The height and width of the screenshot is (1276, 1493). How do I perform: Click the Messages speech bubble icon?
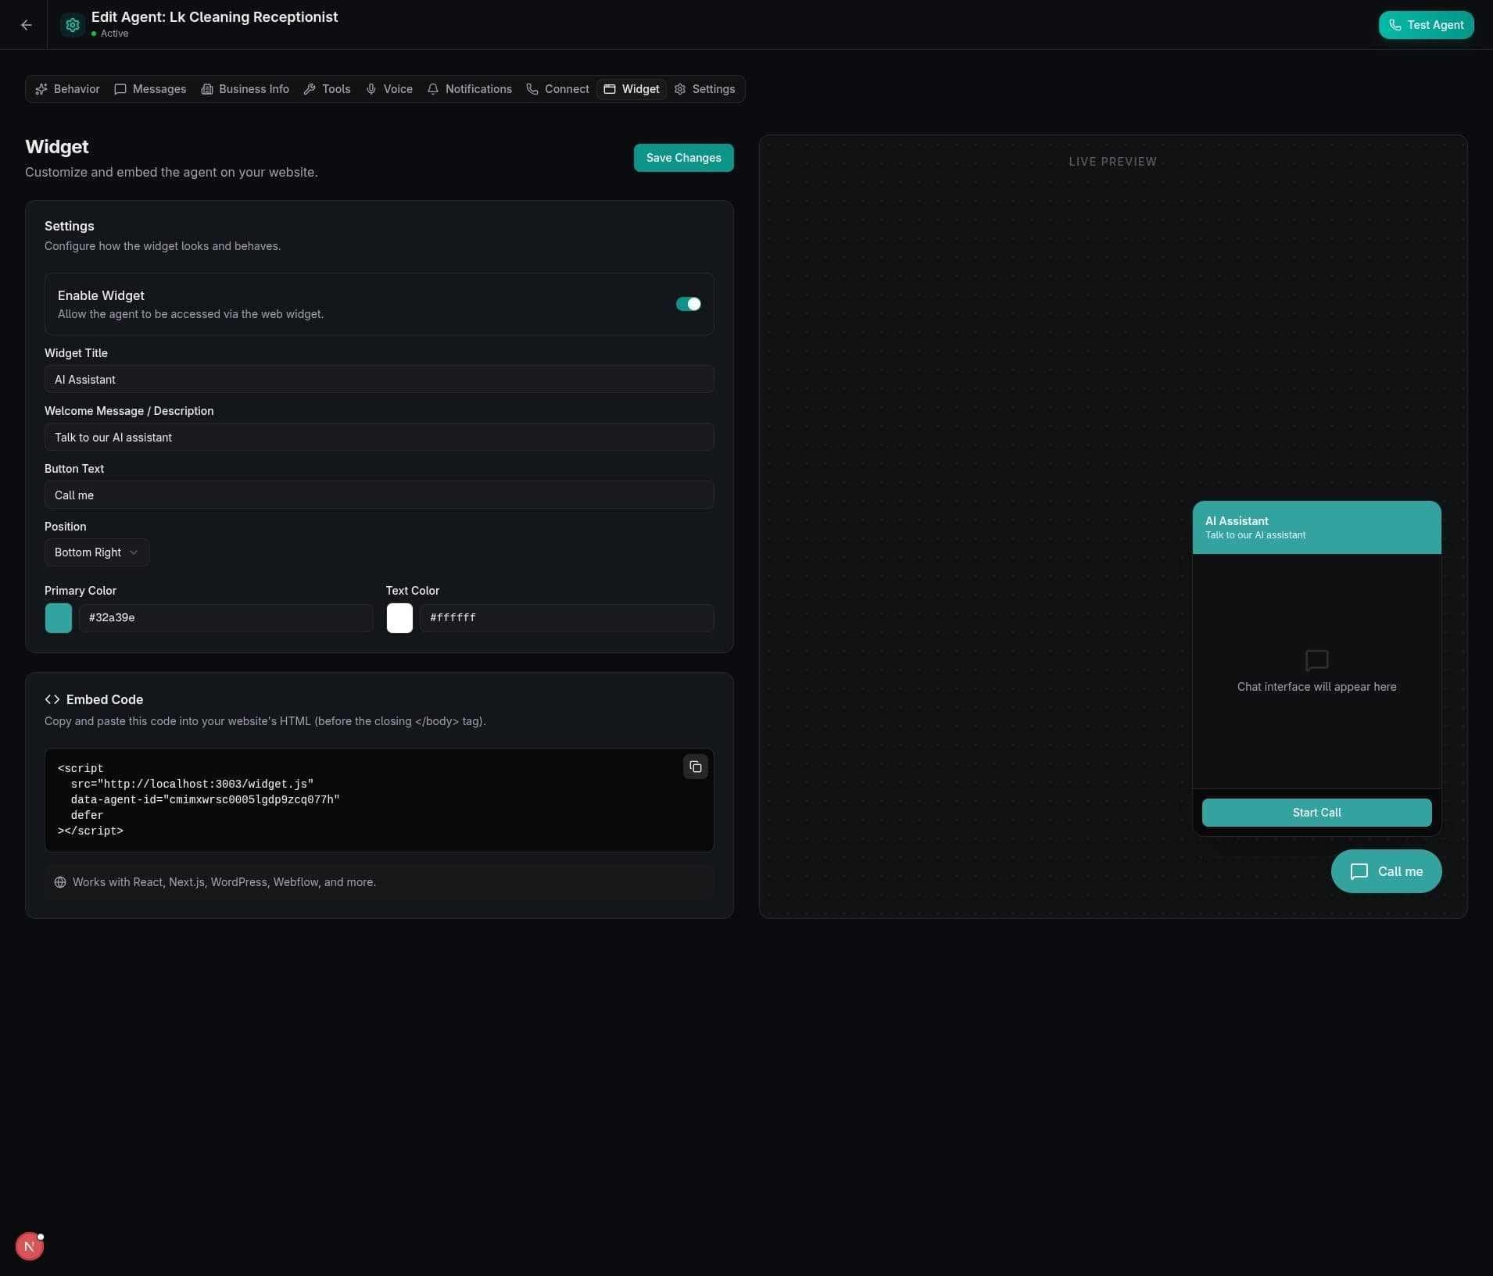click(x=120, y=89)
